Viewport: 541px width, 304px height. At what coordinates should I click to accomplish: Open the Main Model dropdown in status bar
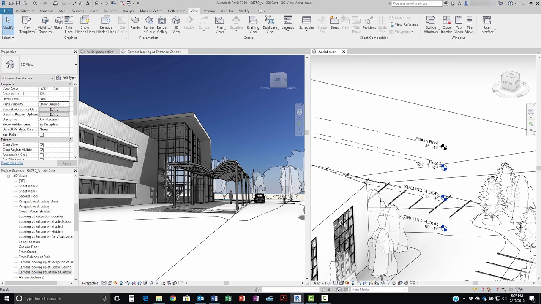[x=407, y=290]
